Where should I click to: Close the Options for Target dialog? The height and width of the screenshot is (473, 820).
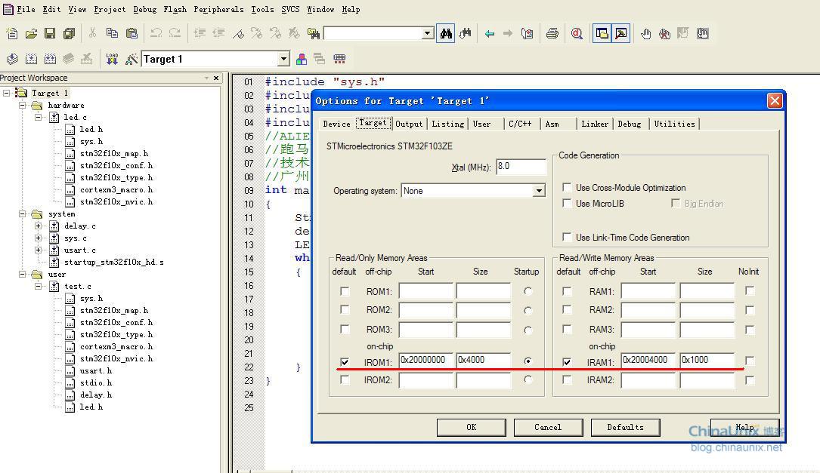pos(775,101)
